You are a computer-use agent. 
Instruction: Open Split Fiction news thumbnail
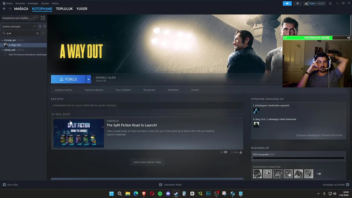pyautogui.click(x=79, y=133)
